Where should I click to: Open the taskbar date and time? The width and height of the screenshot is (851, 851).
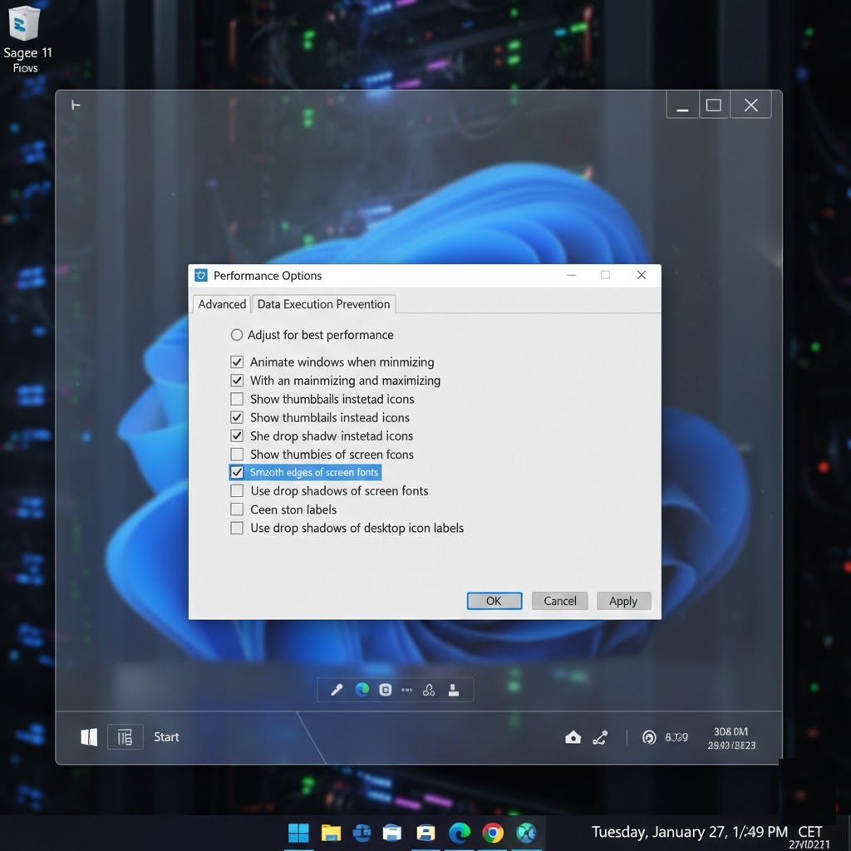click(x=689, y=832)
